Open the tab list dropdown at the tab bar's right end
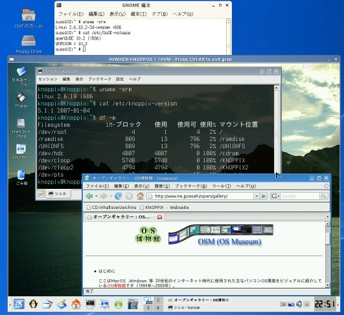This screenshot has height=315, width=344. (327, 217)
